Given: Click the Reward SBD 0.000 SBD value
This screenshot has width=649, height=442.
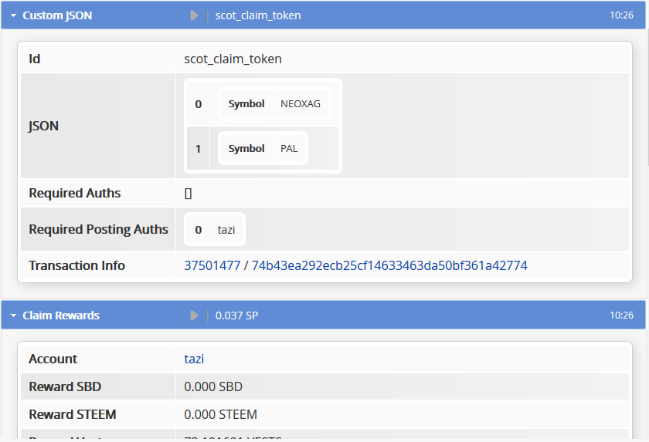Looking at the screenshot, I should [214, 386].
